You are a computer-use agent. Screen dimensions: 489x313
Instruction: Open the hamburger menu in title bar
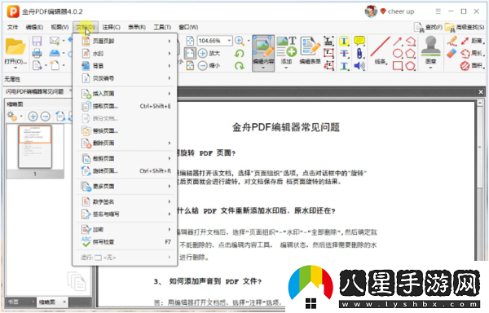click(438, 11)
